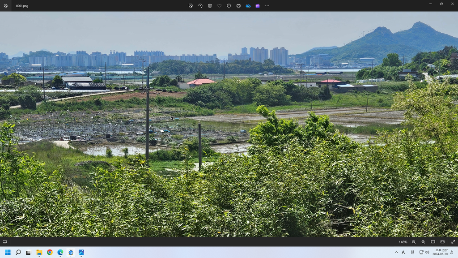Zoom out with minus magnifier

(x=414, y=242)
